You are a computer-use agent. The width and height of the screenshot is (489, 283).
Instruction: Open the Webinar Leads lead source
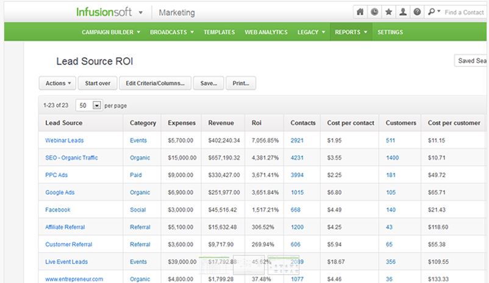point(64,141)
